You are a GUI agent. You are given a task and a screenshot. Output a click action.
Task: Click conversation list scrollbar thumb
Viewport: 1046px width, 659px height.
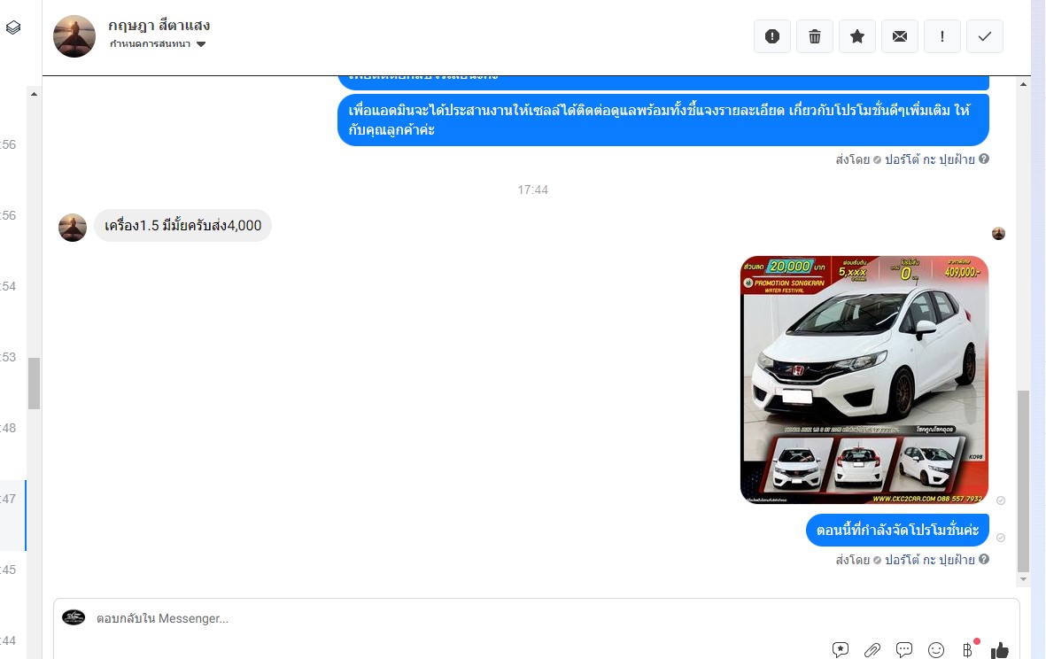tap(34, 384)
